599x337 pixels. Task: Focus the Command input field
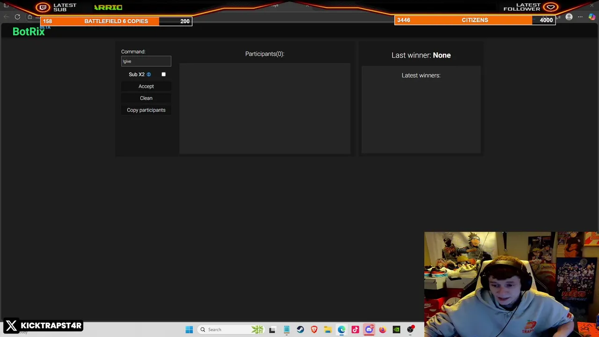(x=146, y=61)
